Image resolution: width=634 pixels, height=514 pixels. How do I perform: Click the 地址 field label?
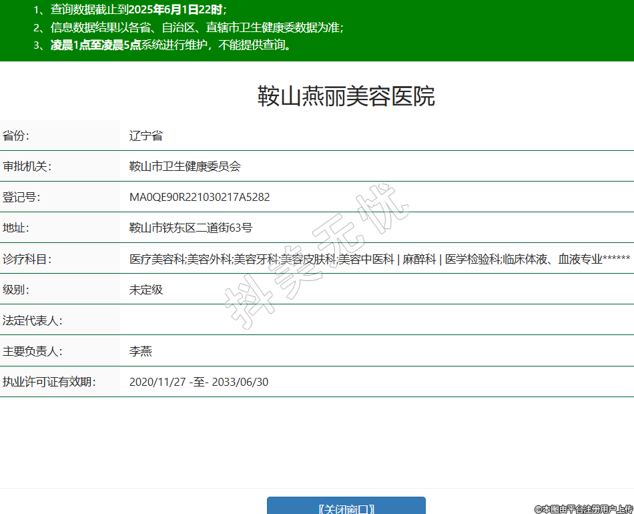pos(17,228)
